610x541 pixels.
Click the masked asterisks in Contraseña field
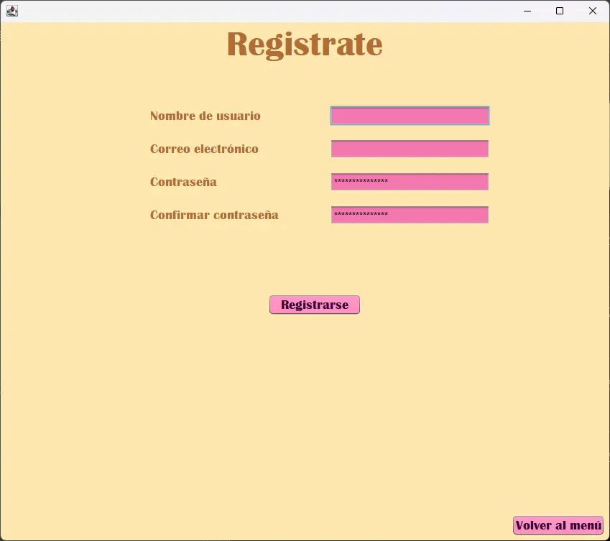361,182
